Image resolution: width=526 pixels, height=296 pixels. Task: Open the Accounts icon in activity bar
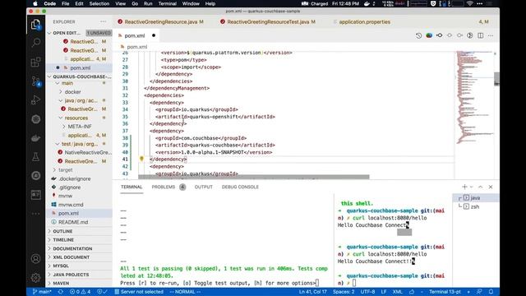35,259
